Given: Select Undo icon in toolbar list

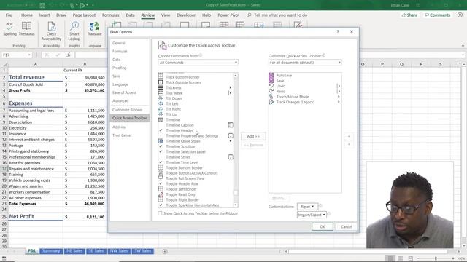Looking at the screenshot, I should 271,86.
